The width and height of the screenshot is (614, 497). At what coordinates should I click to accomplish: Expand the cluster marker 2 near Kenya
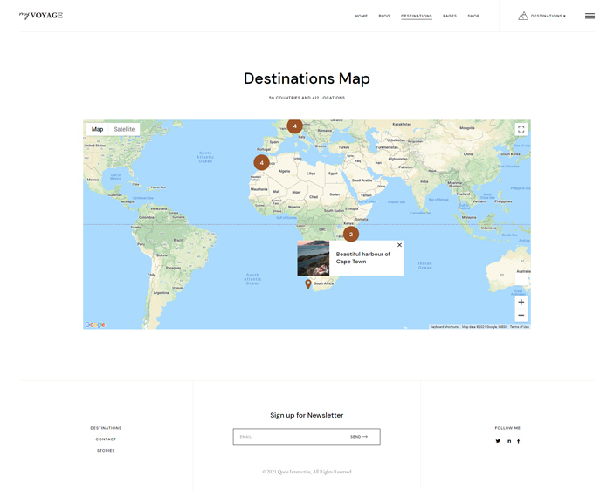(350, 234)
